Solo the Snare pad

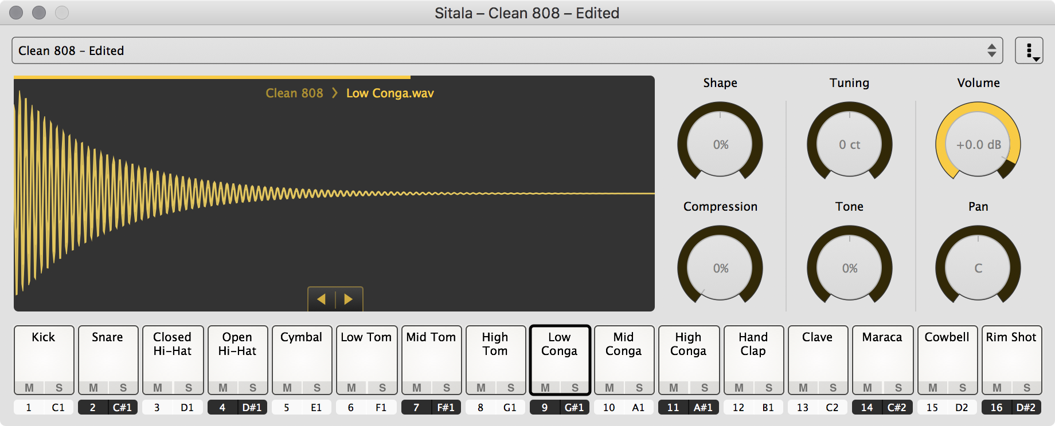point(123,388)
